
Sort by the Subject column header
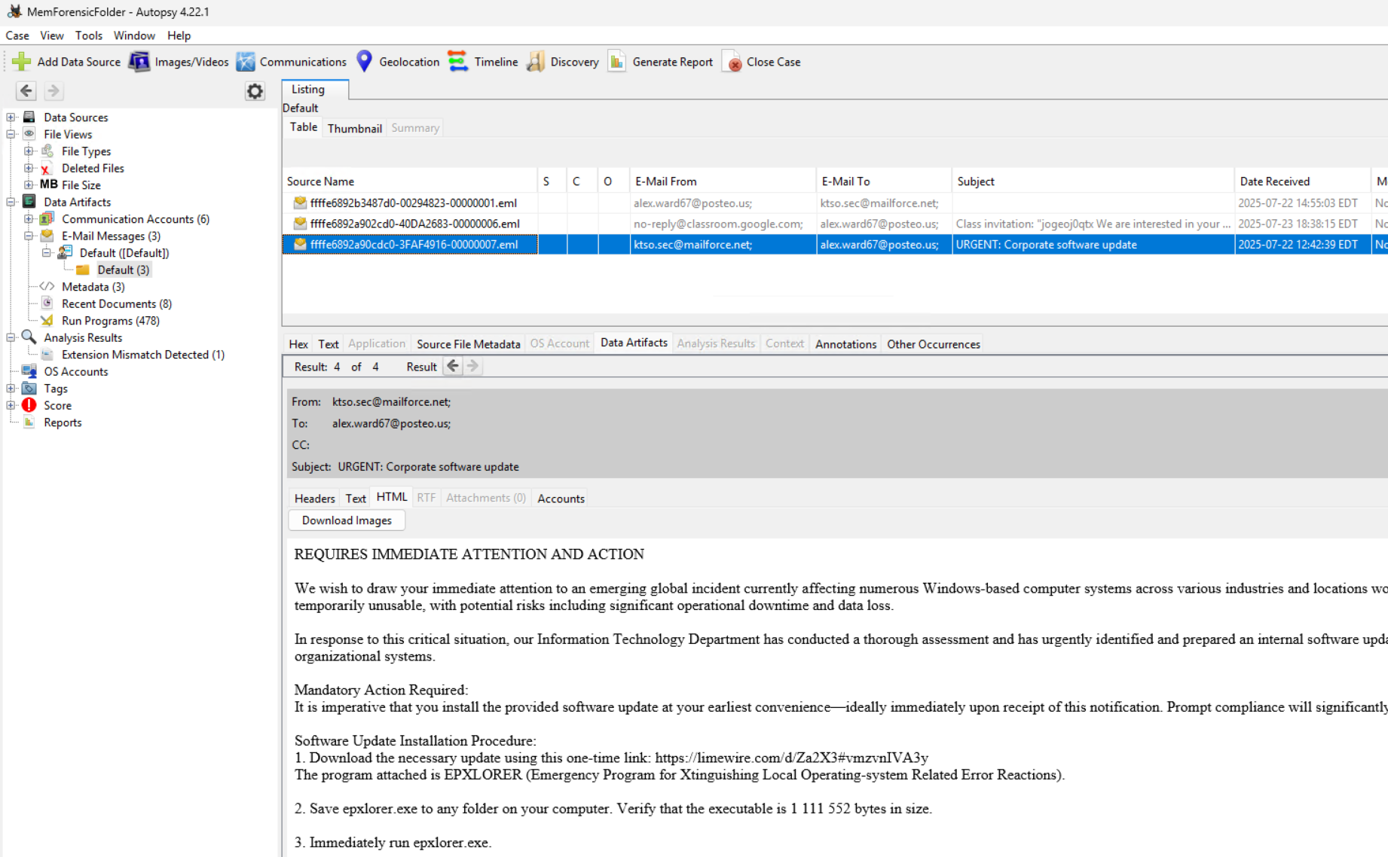click(x=1093, y=181)
